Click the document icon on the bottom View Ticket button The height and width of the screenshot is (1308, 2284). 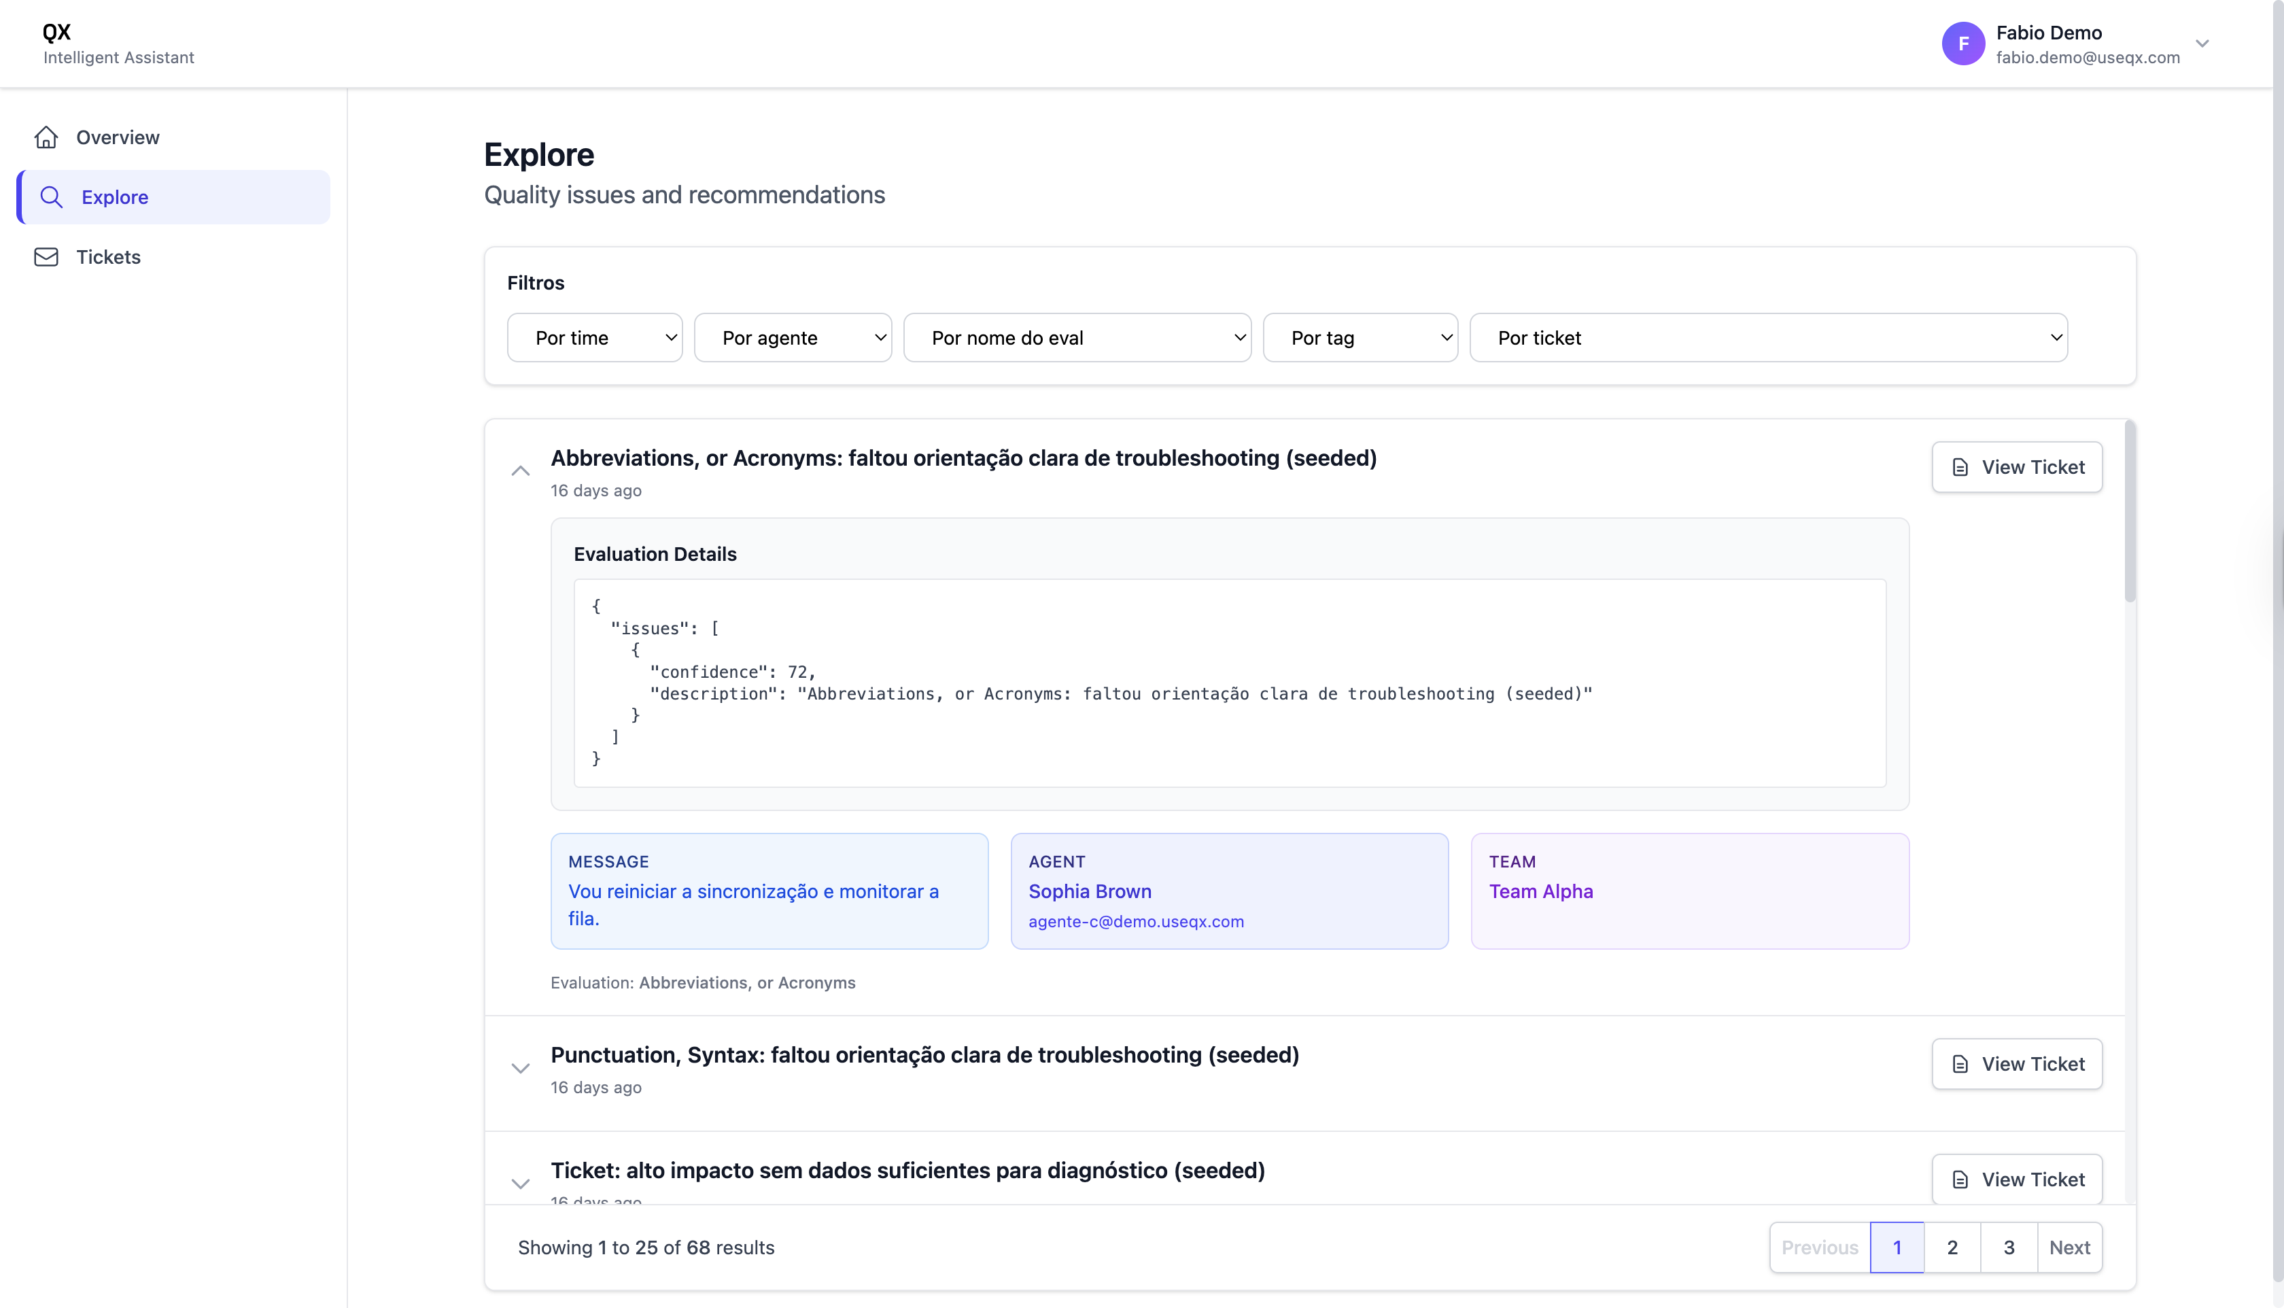click(1960, 1179)
